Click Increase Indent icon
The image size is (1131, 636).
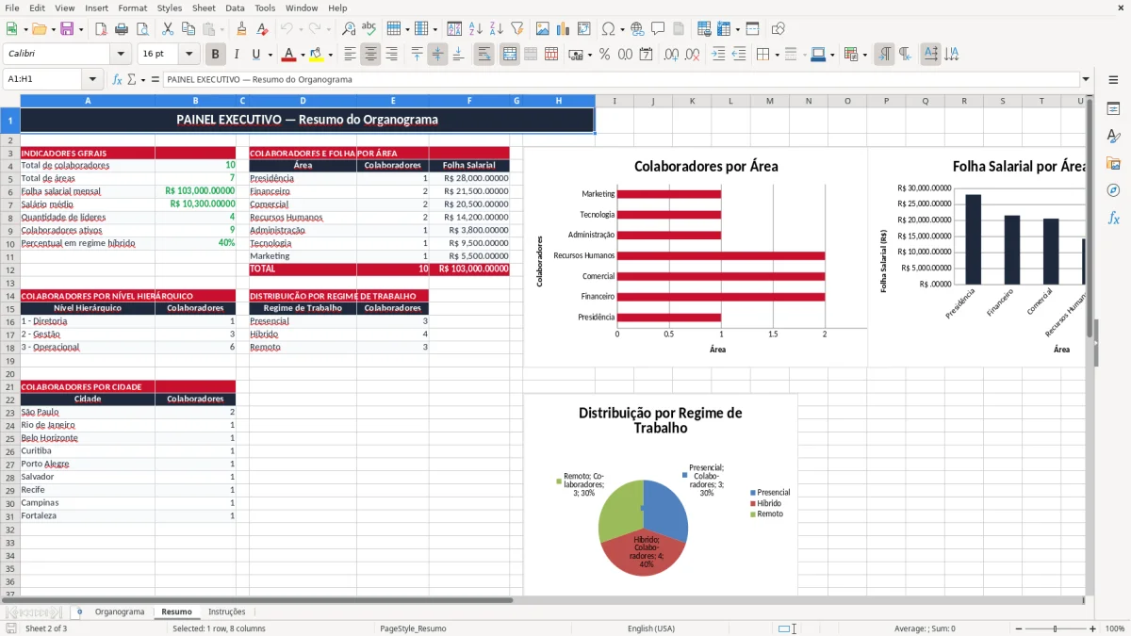coord(718,55)
